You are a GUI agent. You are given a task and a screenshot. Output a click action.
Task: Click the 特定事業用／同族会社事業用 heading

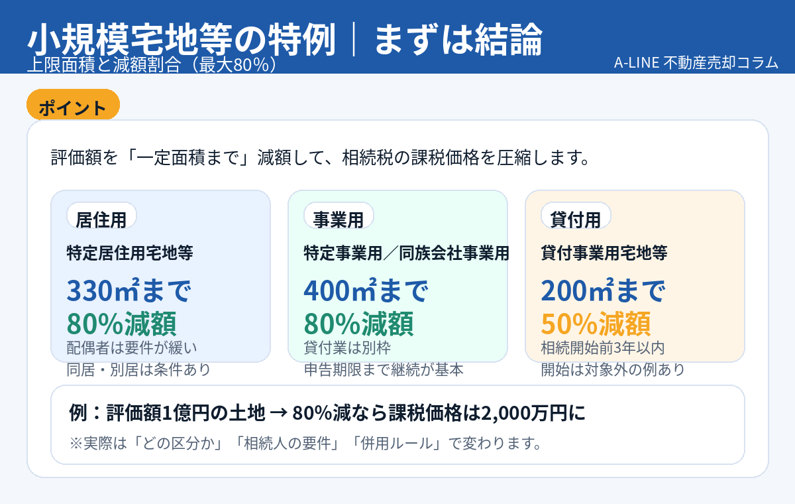[406, 253]
